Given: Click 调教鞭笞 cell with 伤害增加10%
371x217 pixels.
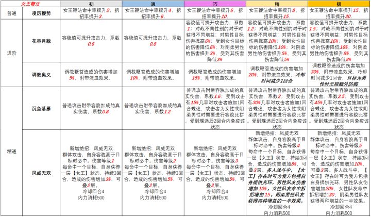Looking at the screenshot, I should click(153, 75).
